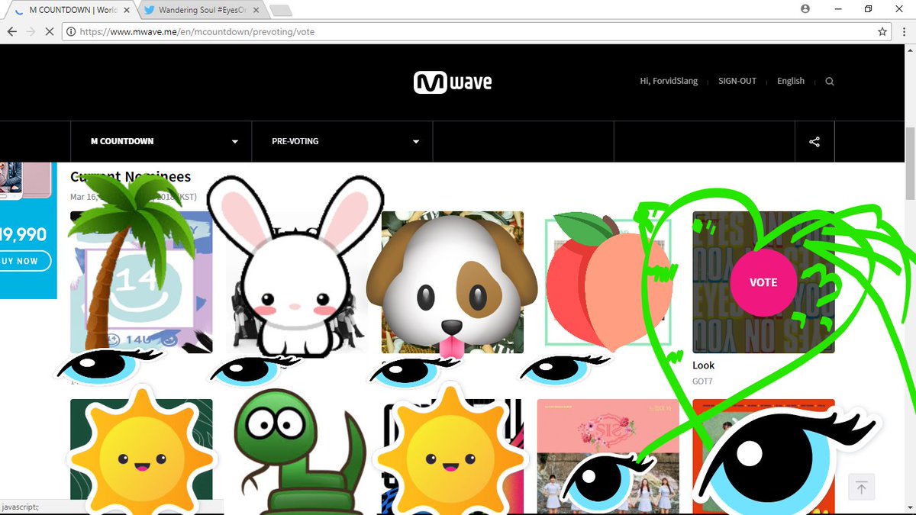Click the pink flower album thumbnail

(608, 456)
